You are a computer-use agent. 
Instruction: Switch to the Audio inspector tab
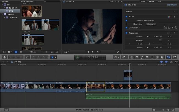coord(151,1)
